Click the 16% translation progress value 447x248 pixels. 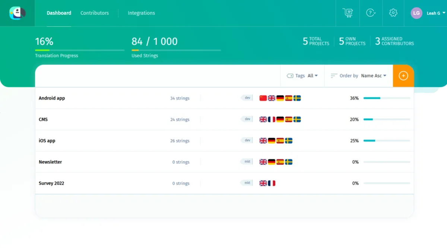(44, 41)
